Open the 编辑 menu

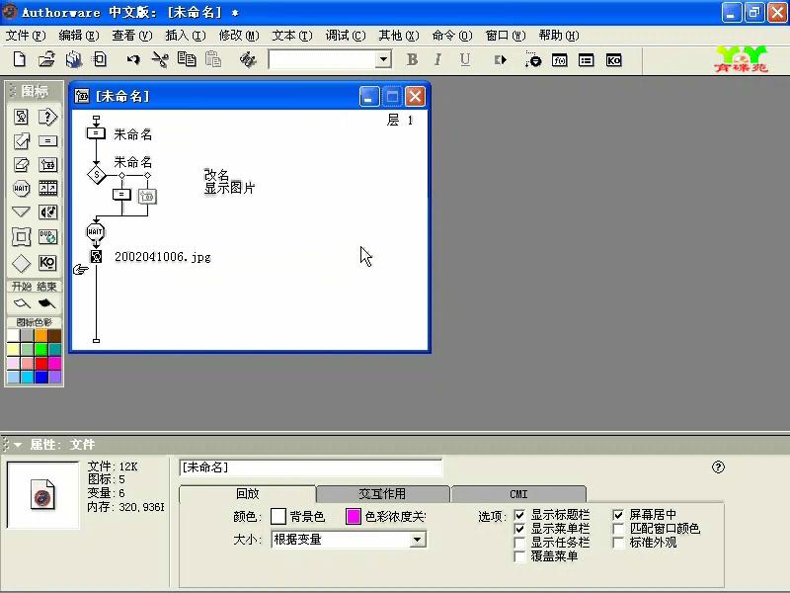click(x=79, y=36)
